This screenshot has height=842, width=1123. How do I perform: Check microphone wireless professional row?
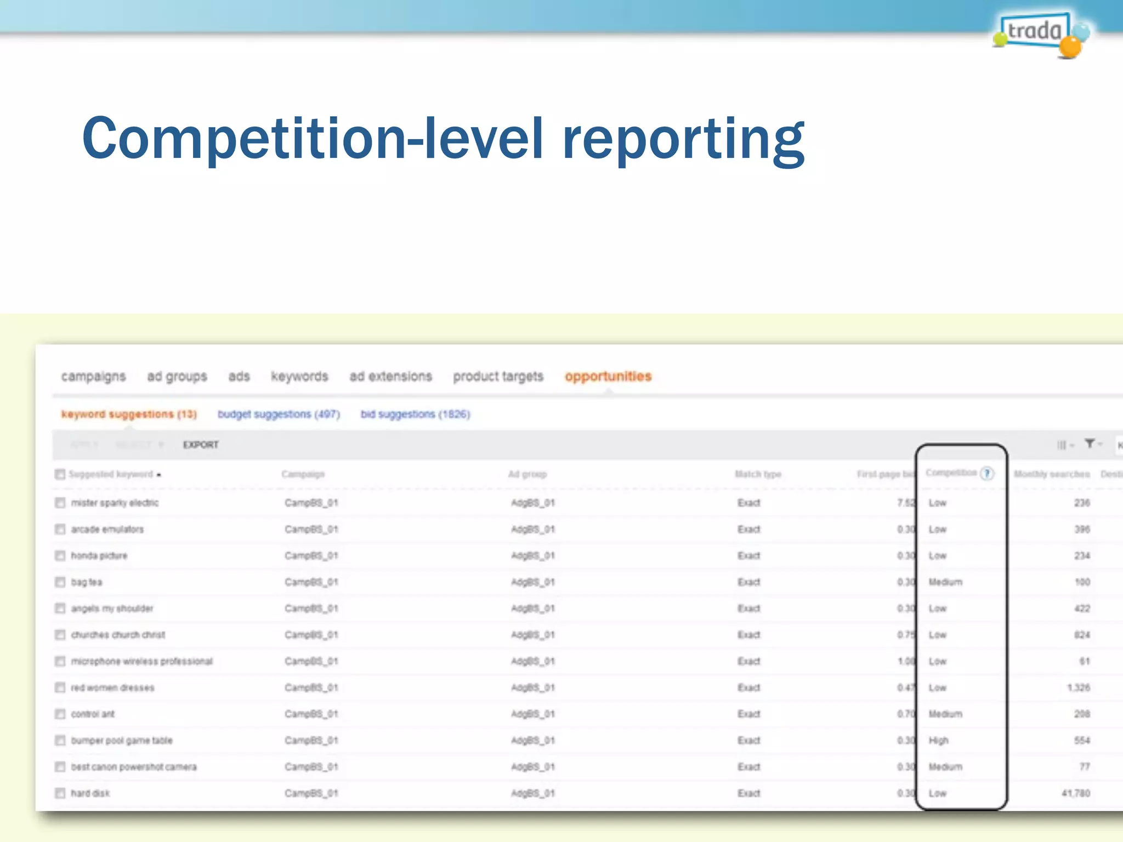point(60,661)
